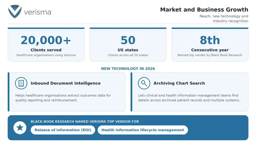Select the Health information lifecycle management pill
The width and height of the screenshot is (256, 144).
coord(143,130)
